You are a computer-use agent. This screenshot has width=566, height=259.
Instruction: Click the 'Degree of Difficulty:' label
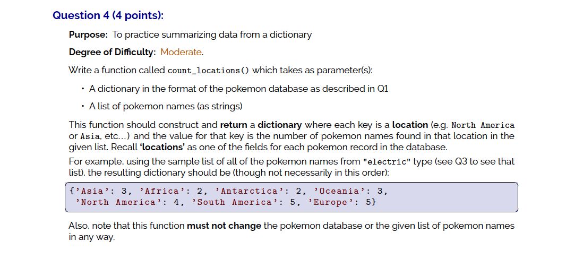(x=112, y=52)
